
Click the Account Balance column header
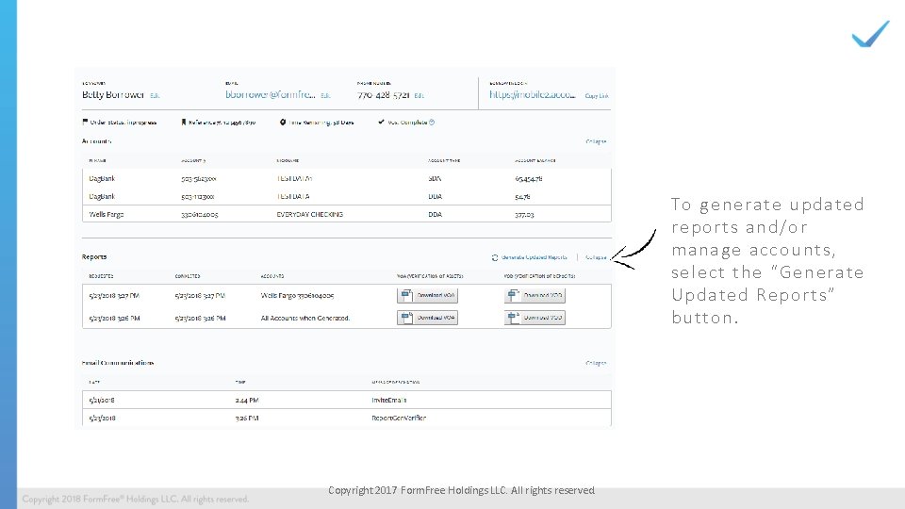535,160
